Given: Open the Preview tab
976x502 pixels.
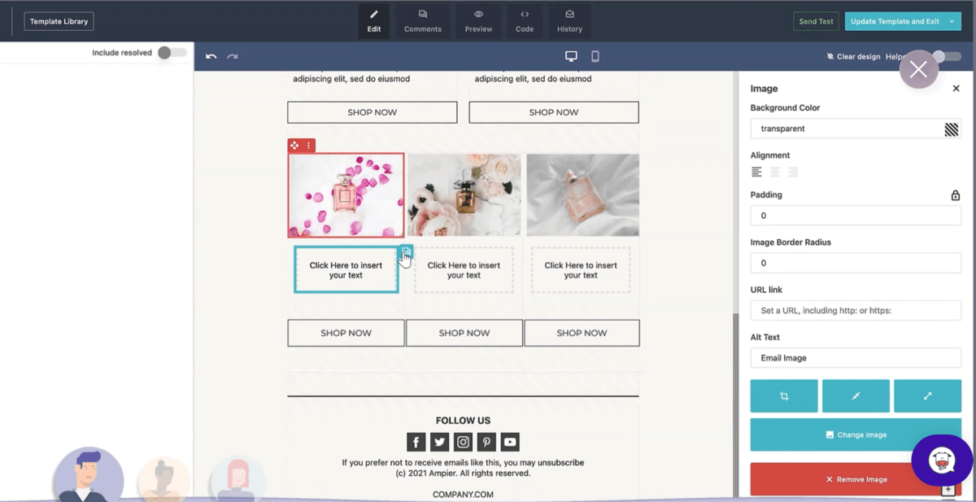Looking at the screenshot, I should [x=478, y=21].
